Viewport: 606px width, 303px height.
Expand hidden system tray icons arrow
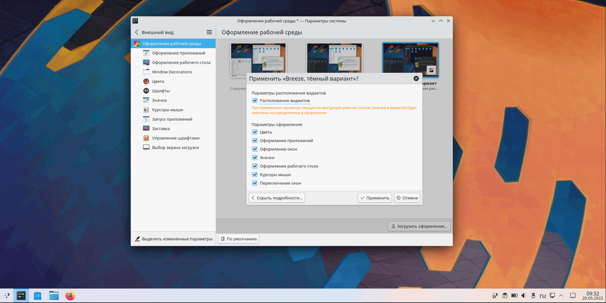point(562,296)
